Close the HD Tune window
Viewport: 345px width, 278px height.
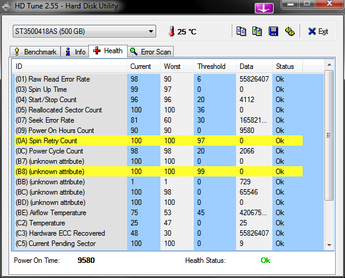click(330, 4)
